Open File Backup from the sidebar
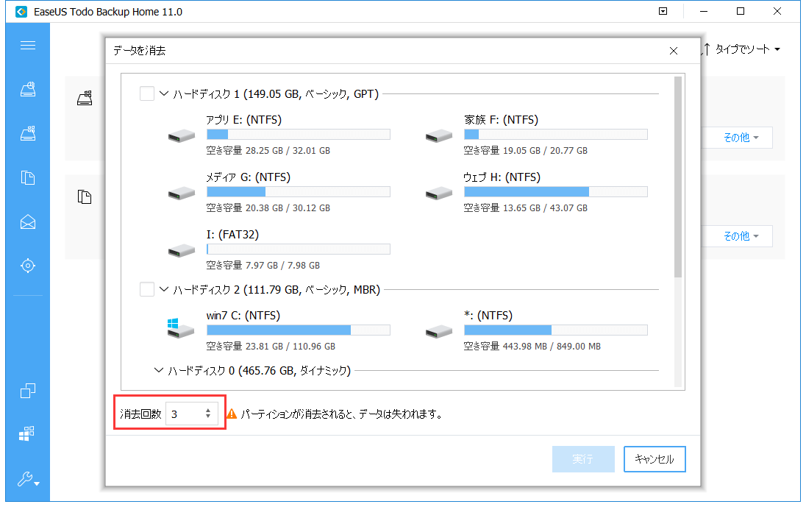Image resolution: width=806 pixels, height=507 pixels. click(28, 177)
